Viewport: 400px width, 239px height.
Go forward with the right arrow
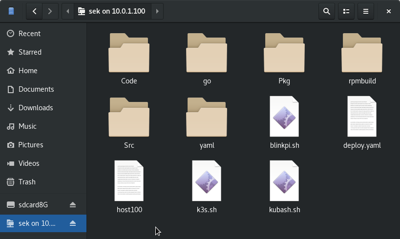49,11
